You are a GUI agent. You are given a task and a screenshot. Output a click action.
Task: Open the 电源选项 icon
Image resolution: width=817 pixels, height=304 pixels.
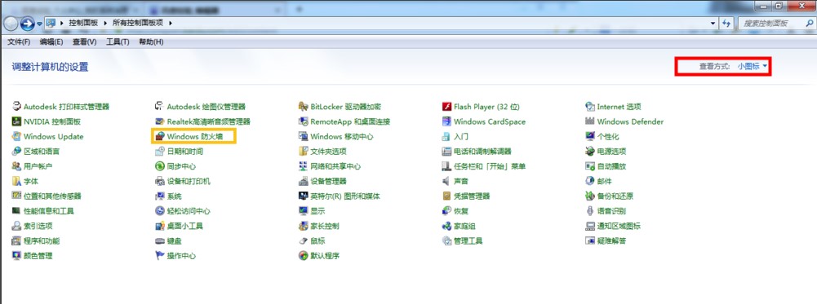(x=590, y=152)
